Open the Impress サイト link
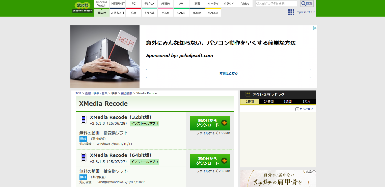The width and height of the screenshot is (385, 187). (x=305, y=12)
